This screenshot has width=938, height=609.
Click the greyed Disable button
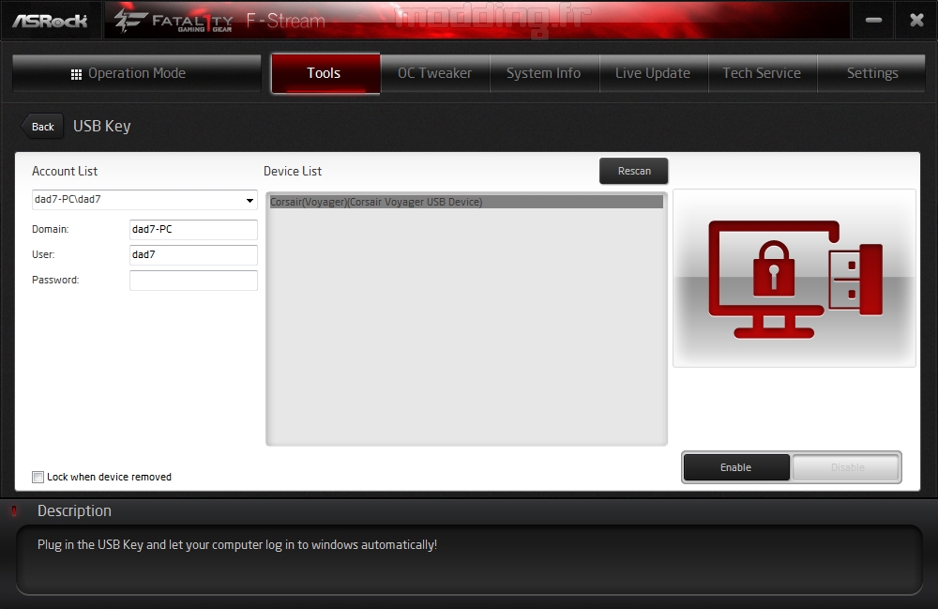point(846,467)
